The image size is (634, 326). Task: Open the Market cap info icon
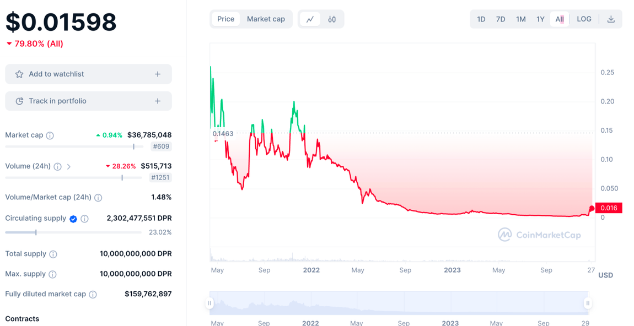(x=50, y=135)
